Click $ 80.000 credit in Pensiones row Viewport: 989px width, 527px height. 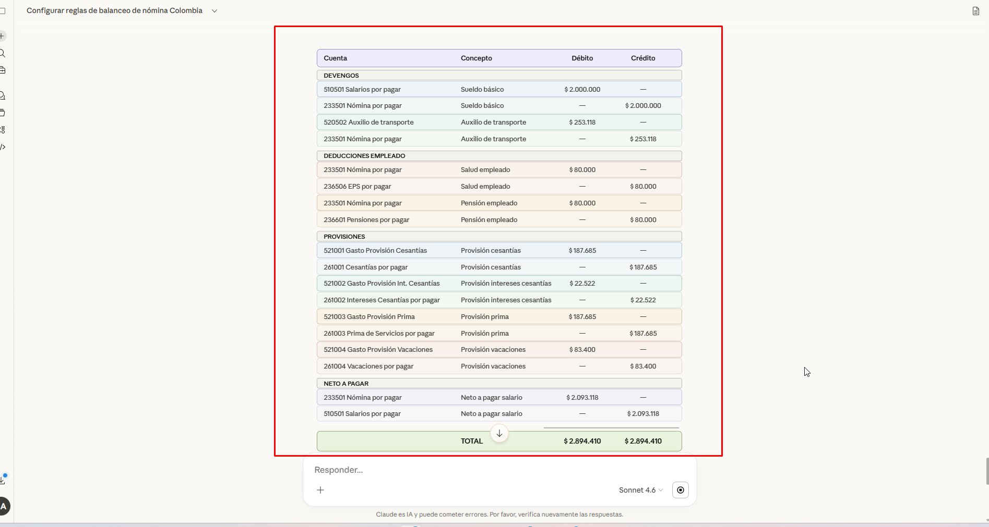[x=643, y=219]
